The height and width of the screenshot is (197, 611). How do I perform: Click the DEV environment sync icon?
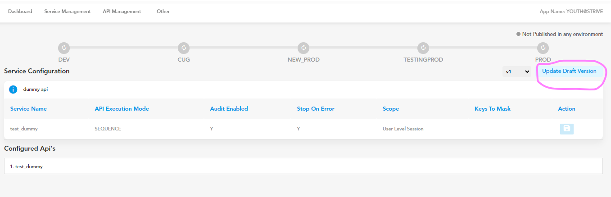pyautogui.click(x=64, y=48)
